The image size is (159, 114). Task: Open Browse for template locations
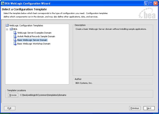[13, 95]
